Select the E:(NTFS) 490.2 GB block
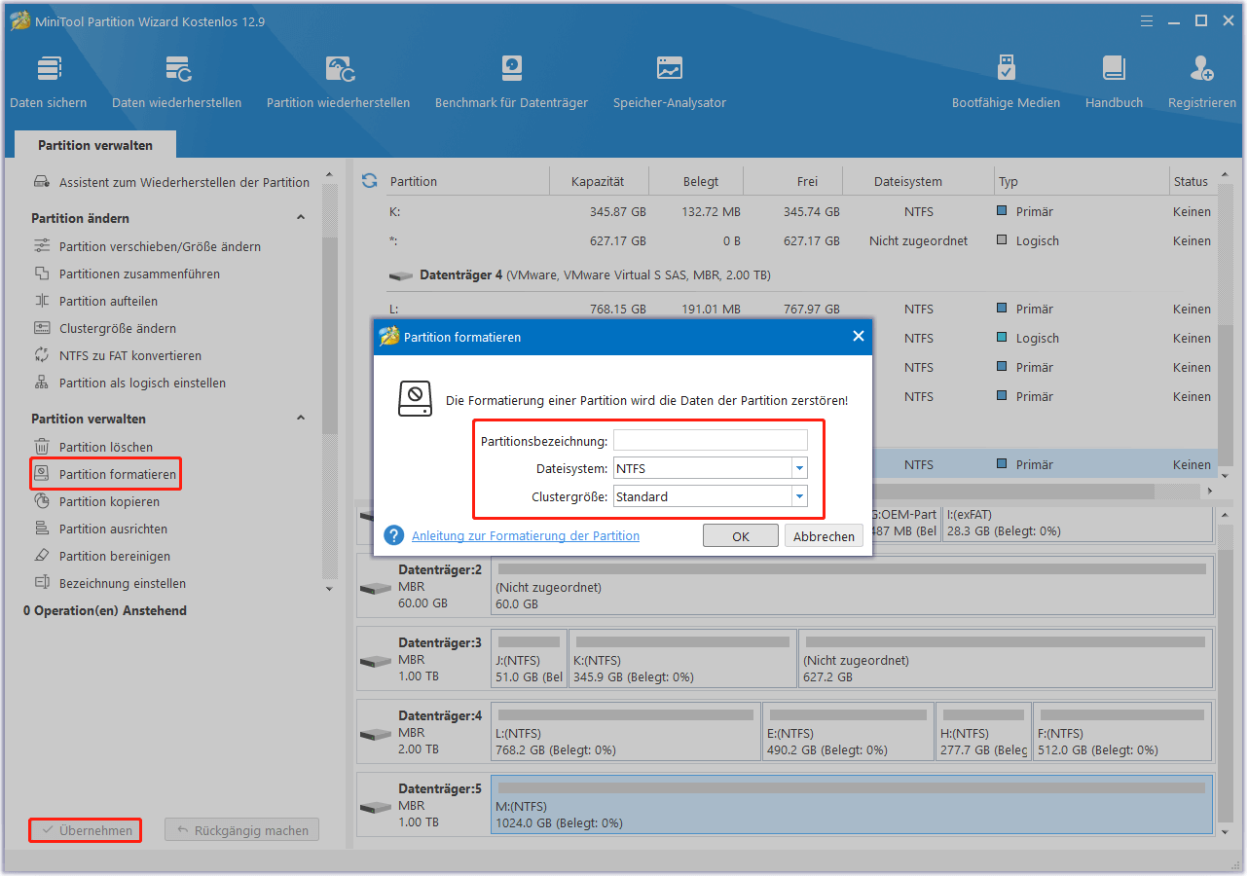 click(847, 731)
